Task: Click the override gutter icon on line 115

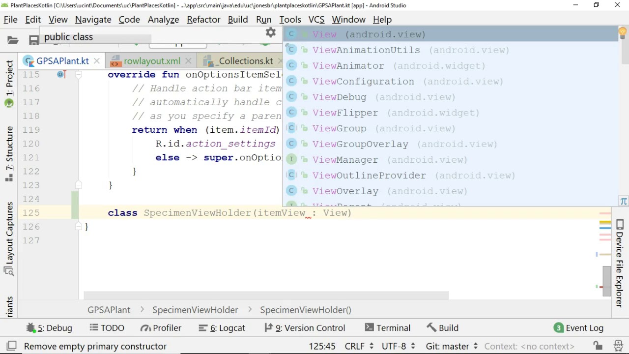Action: [x=61, y=74]
